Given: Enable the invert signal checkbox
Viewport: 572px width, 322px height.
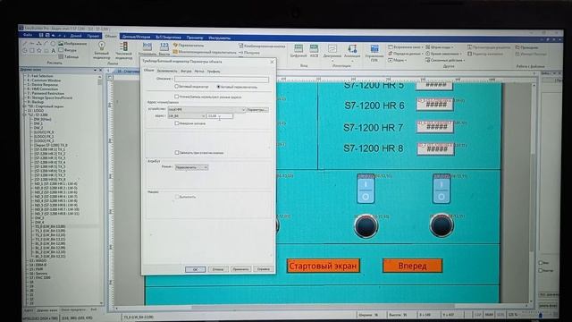Looking at the screenshot, I should (x=177, y=123).
